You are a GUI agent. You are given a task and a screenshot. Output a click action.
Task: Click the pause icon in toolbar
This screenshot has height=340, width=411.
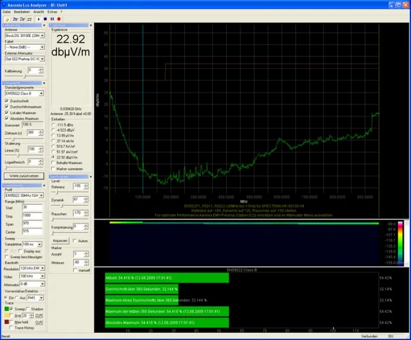[52, 19]
